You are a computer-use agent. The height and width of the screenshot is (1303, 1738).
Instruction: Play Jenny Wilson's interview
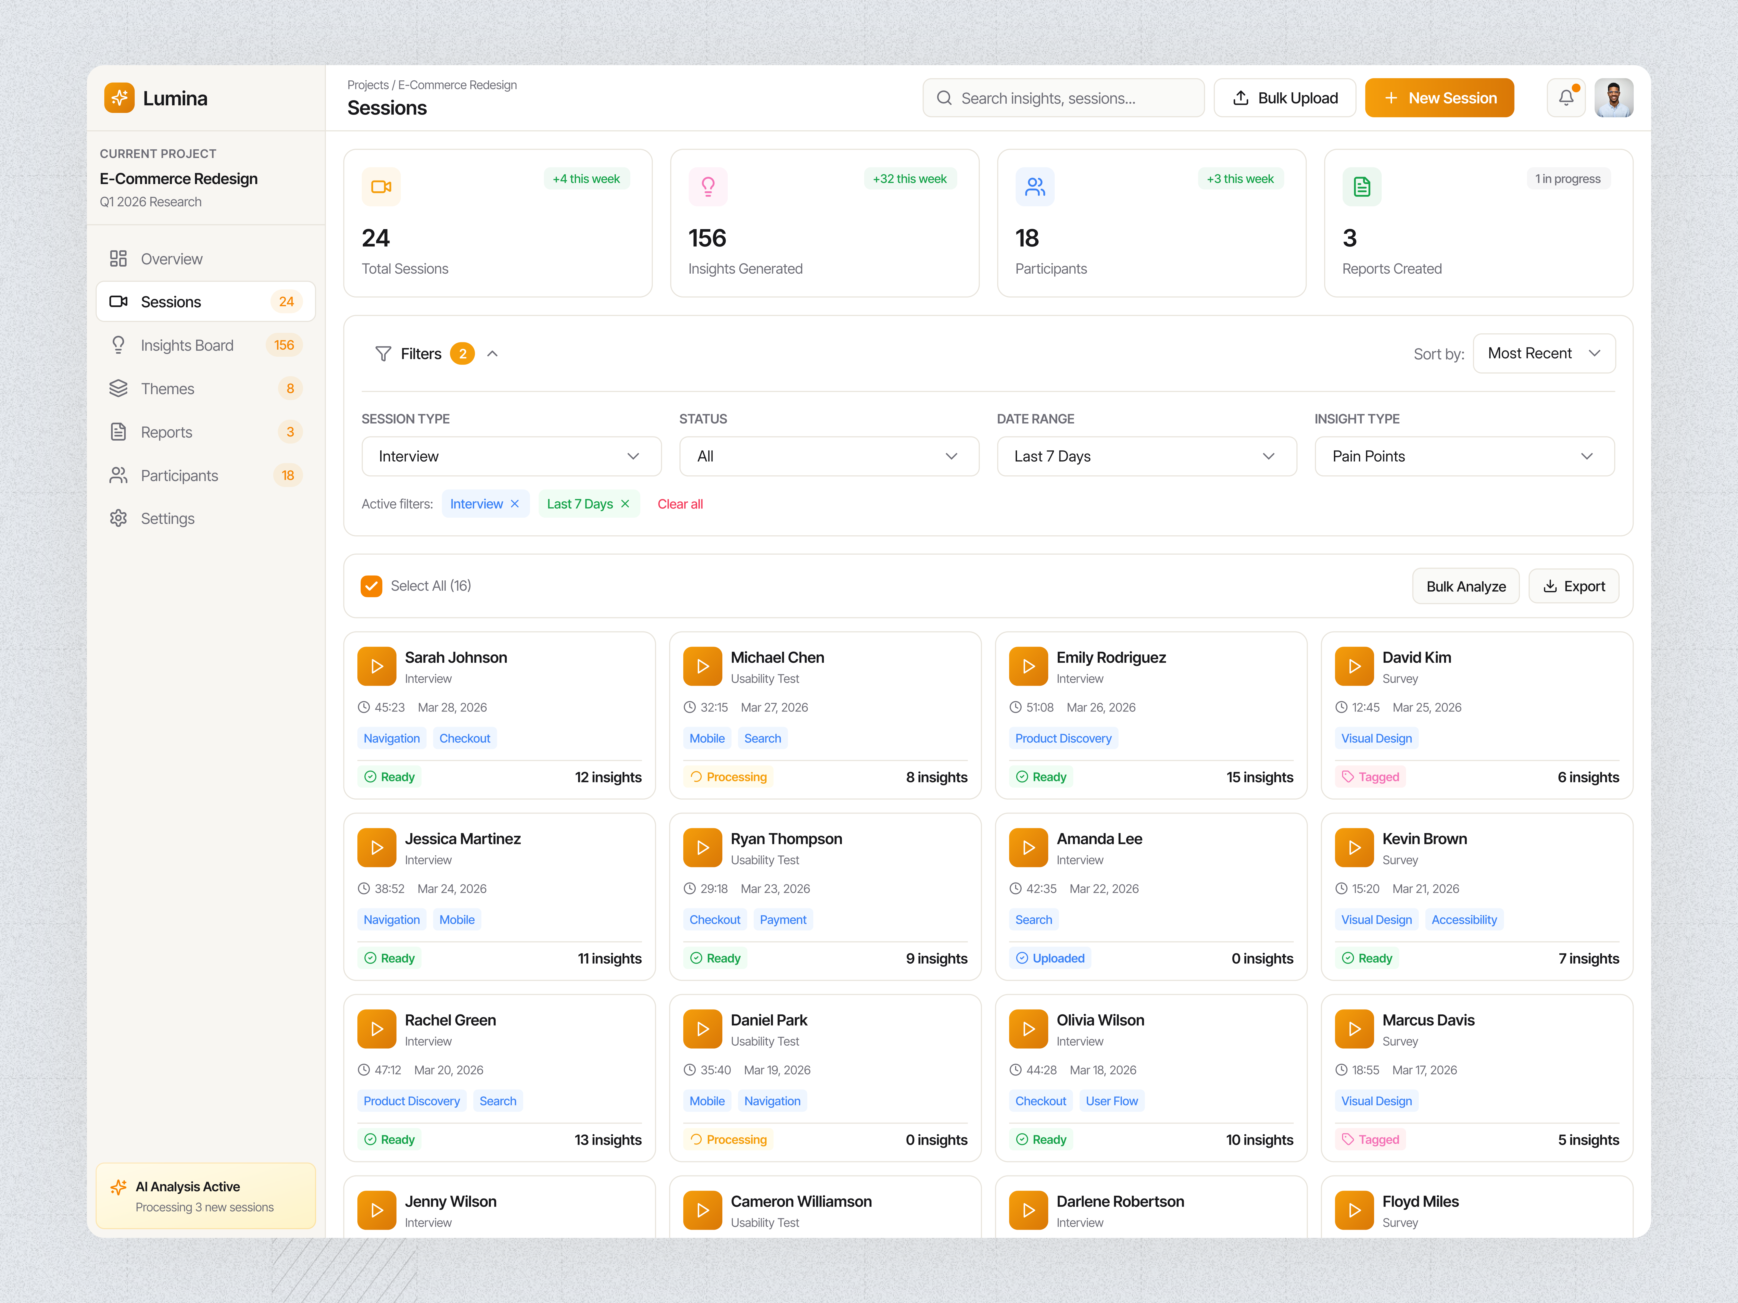pos(377,1210)
